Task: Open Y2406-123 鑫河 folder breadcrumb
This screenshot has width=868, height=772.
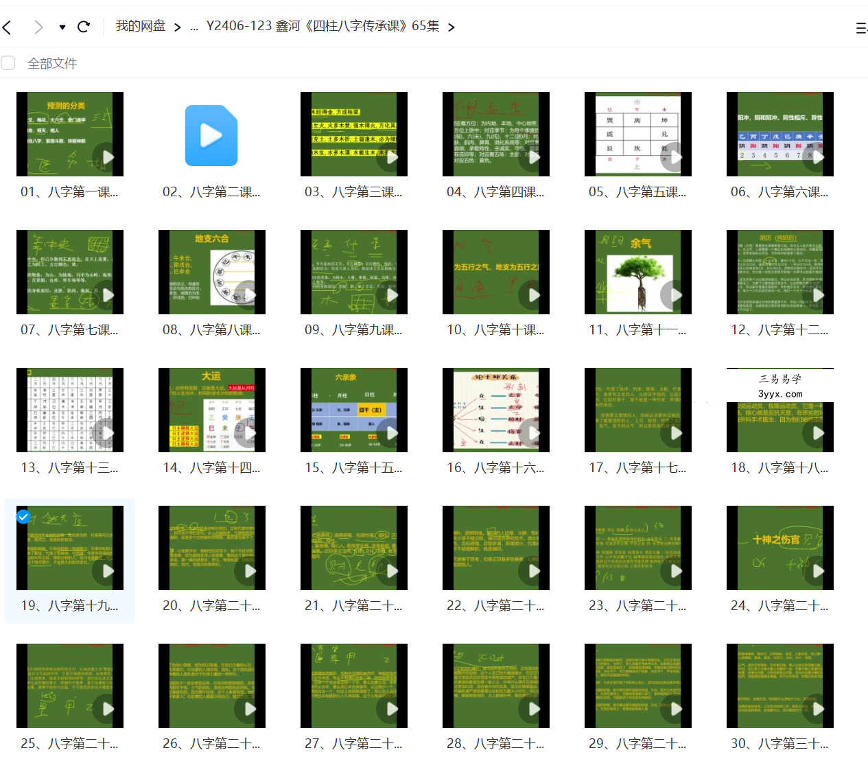Action: click(322, 26)
